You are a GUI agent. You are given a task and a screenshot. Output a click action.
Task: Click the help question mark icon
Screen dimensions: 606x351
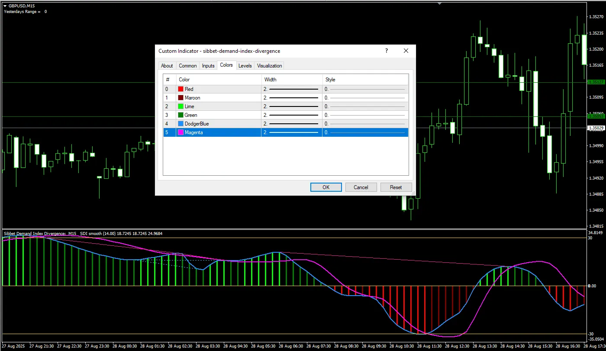coord(387,51)
